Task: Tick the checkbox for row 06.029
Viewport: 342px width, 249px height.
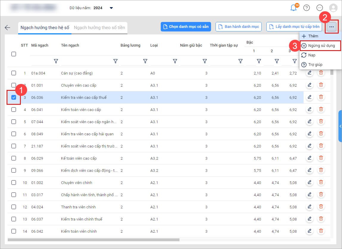Action: 14,158
